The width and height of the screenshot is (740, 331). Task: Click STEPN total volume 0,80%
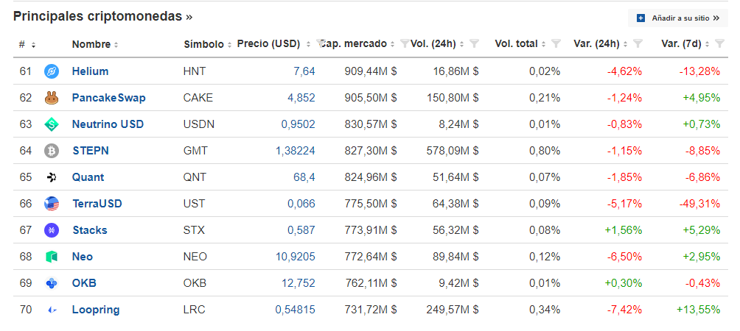pyautogui.click(x=545, y=151)
